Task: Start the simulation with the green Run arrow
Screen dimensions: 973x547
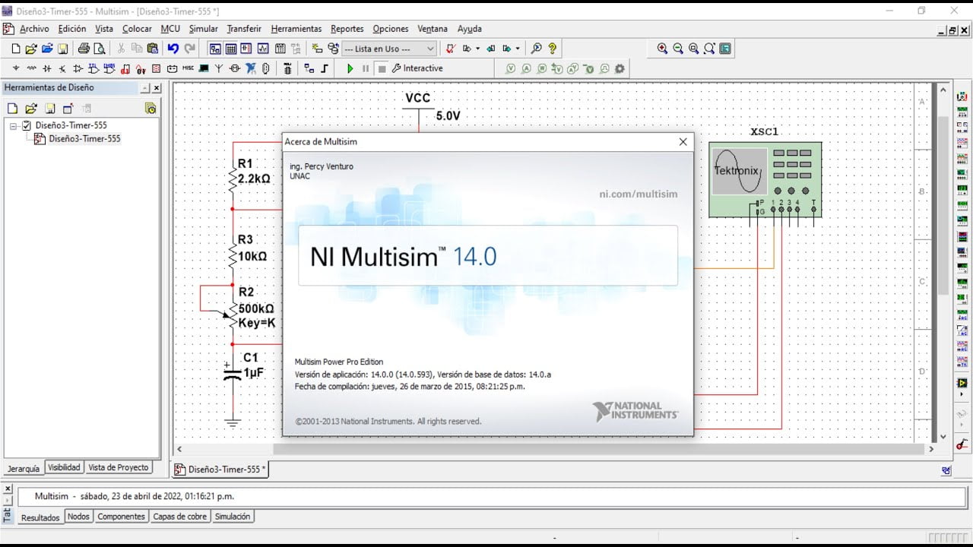Action: (x=350, y=68)
